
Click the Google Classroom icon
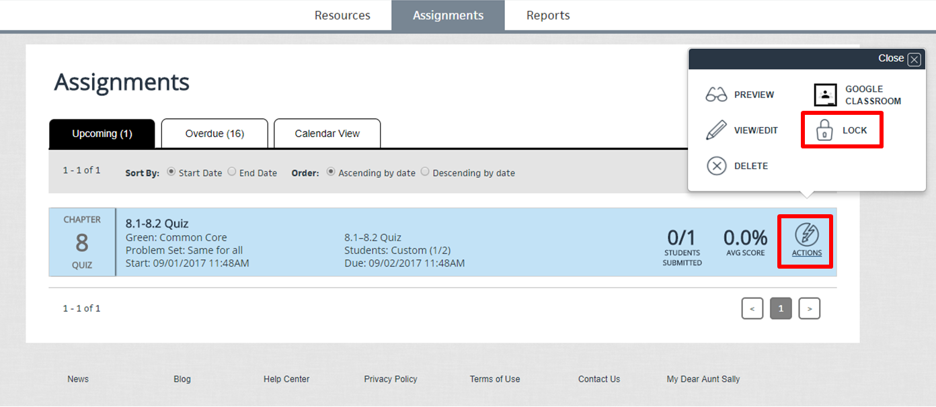pyautogui.click(x=825, y=95)
